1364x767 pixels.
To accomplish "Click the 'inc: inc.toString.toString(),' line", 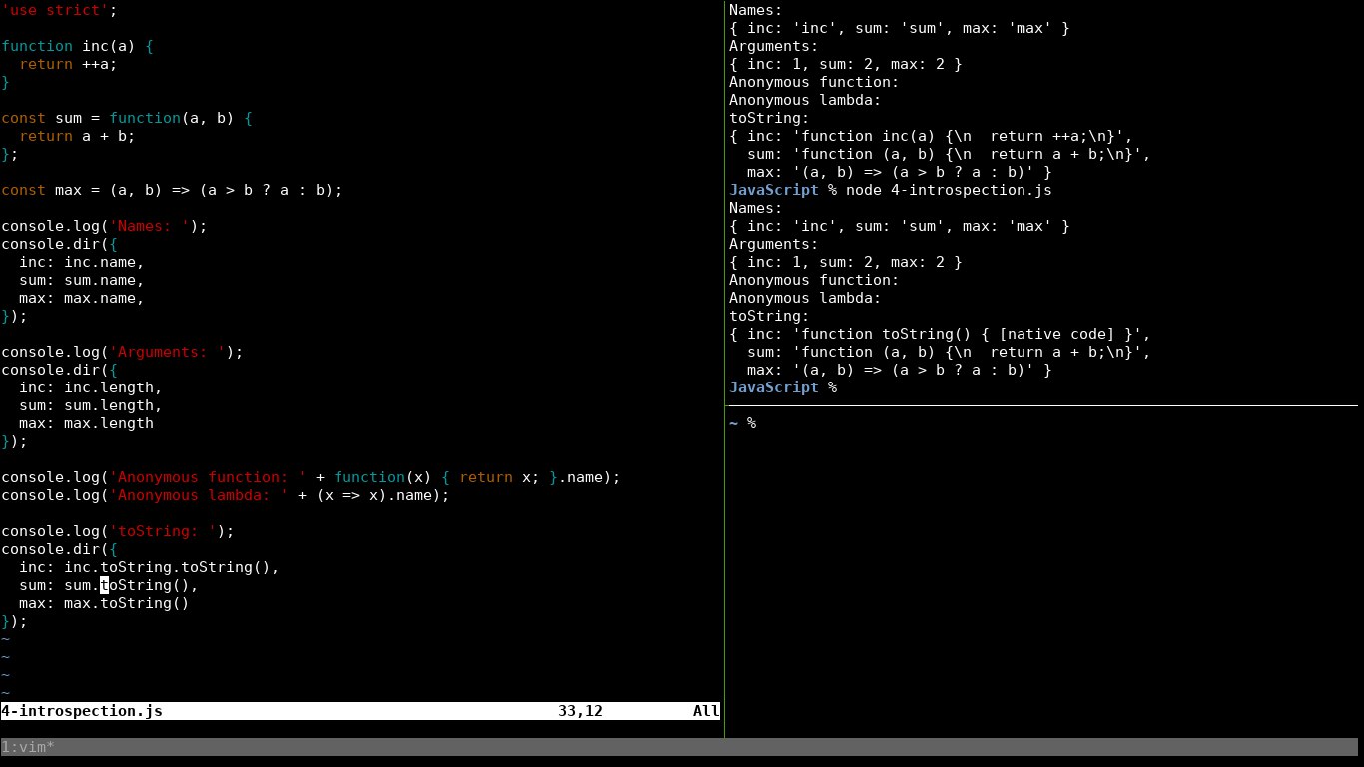I will [x=149, y=567].
